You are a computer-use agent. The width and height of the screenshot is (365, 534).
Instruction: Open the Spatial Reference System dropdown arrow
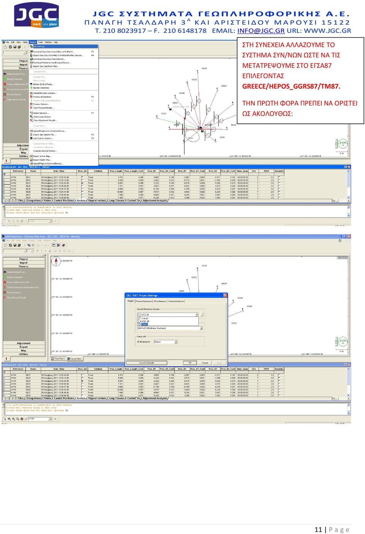pos(197,315)
